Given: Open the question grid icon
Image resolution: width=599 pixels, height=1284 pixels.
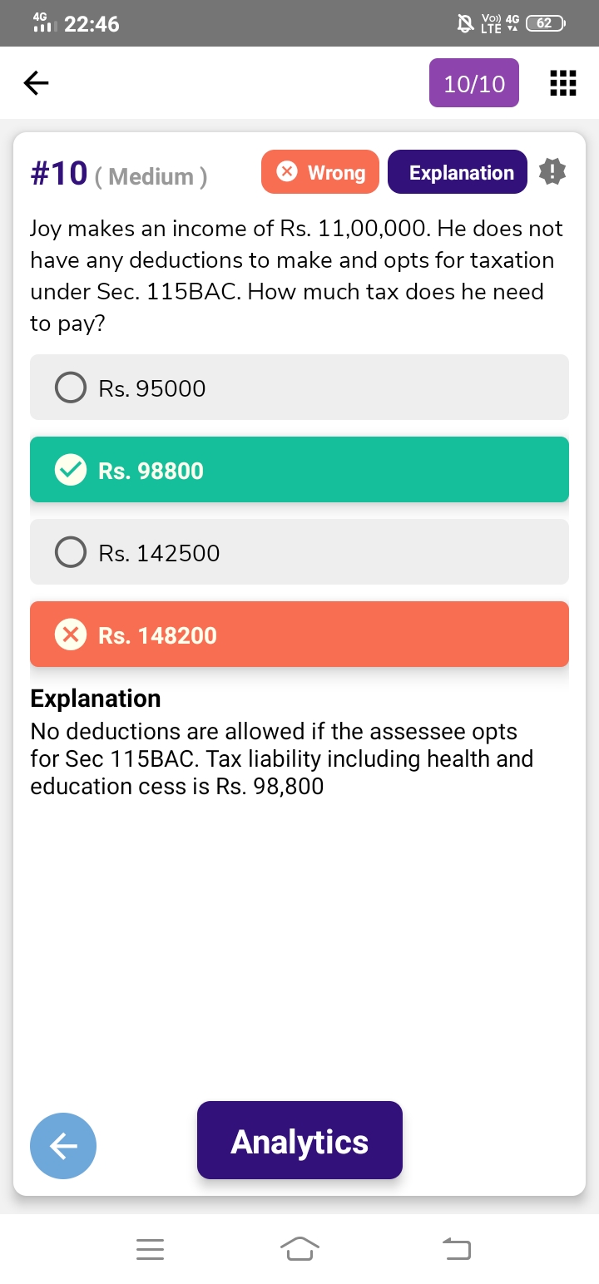Looking at the screenshot, I should [563, 83].
